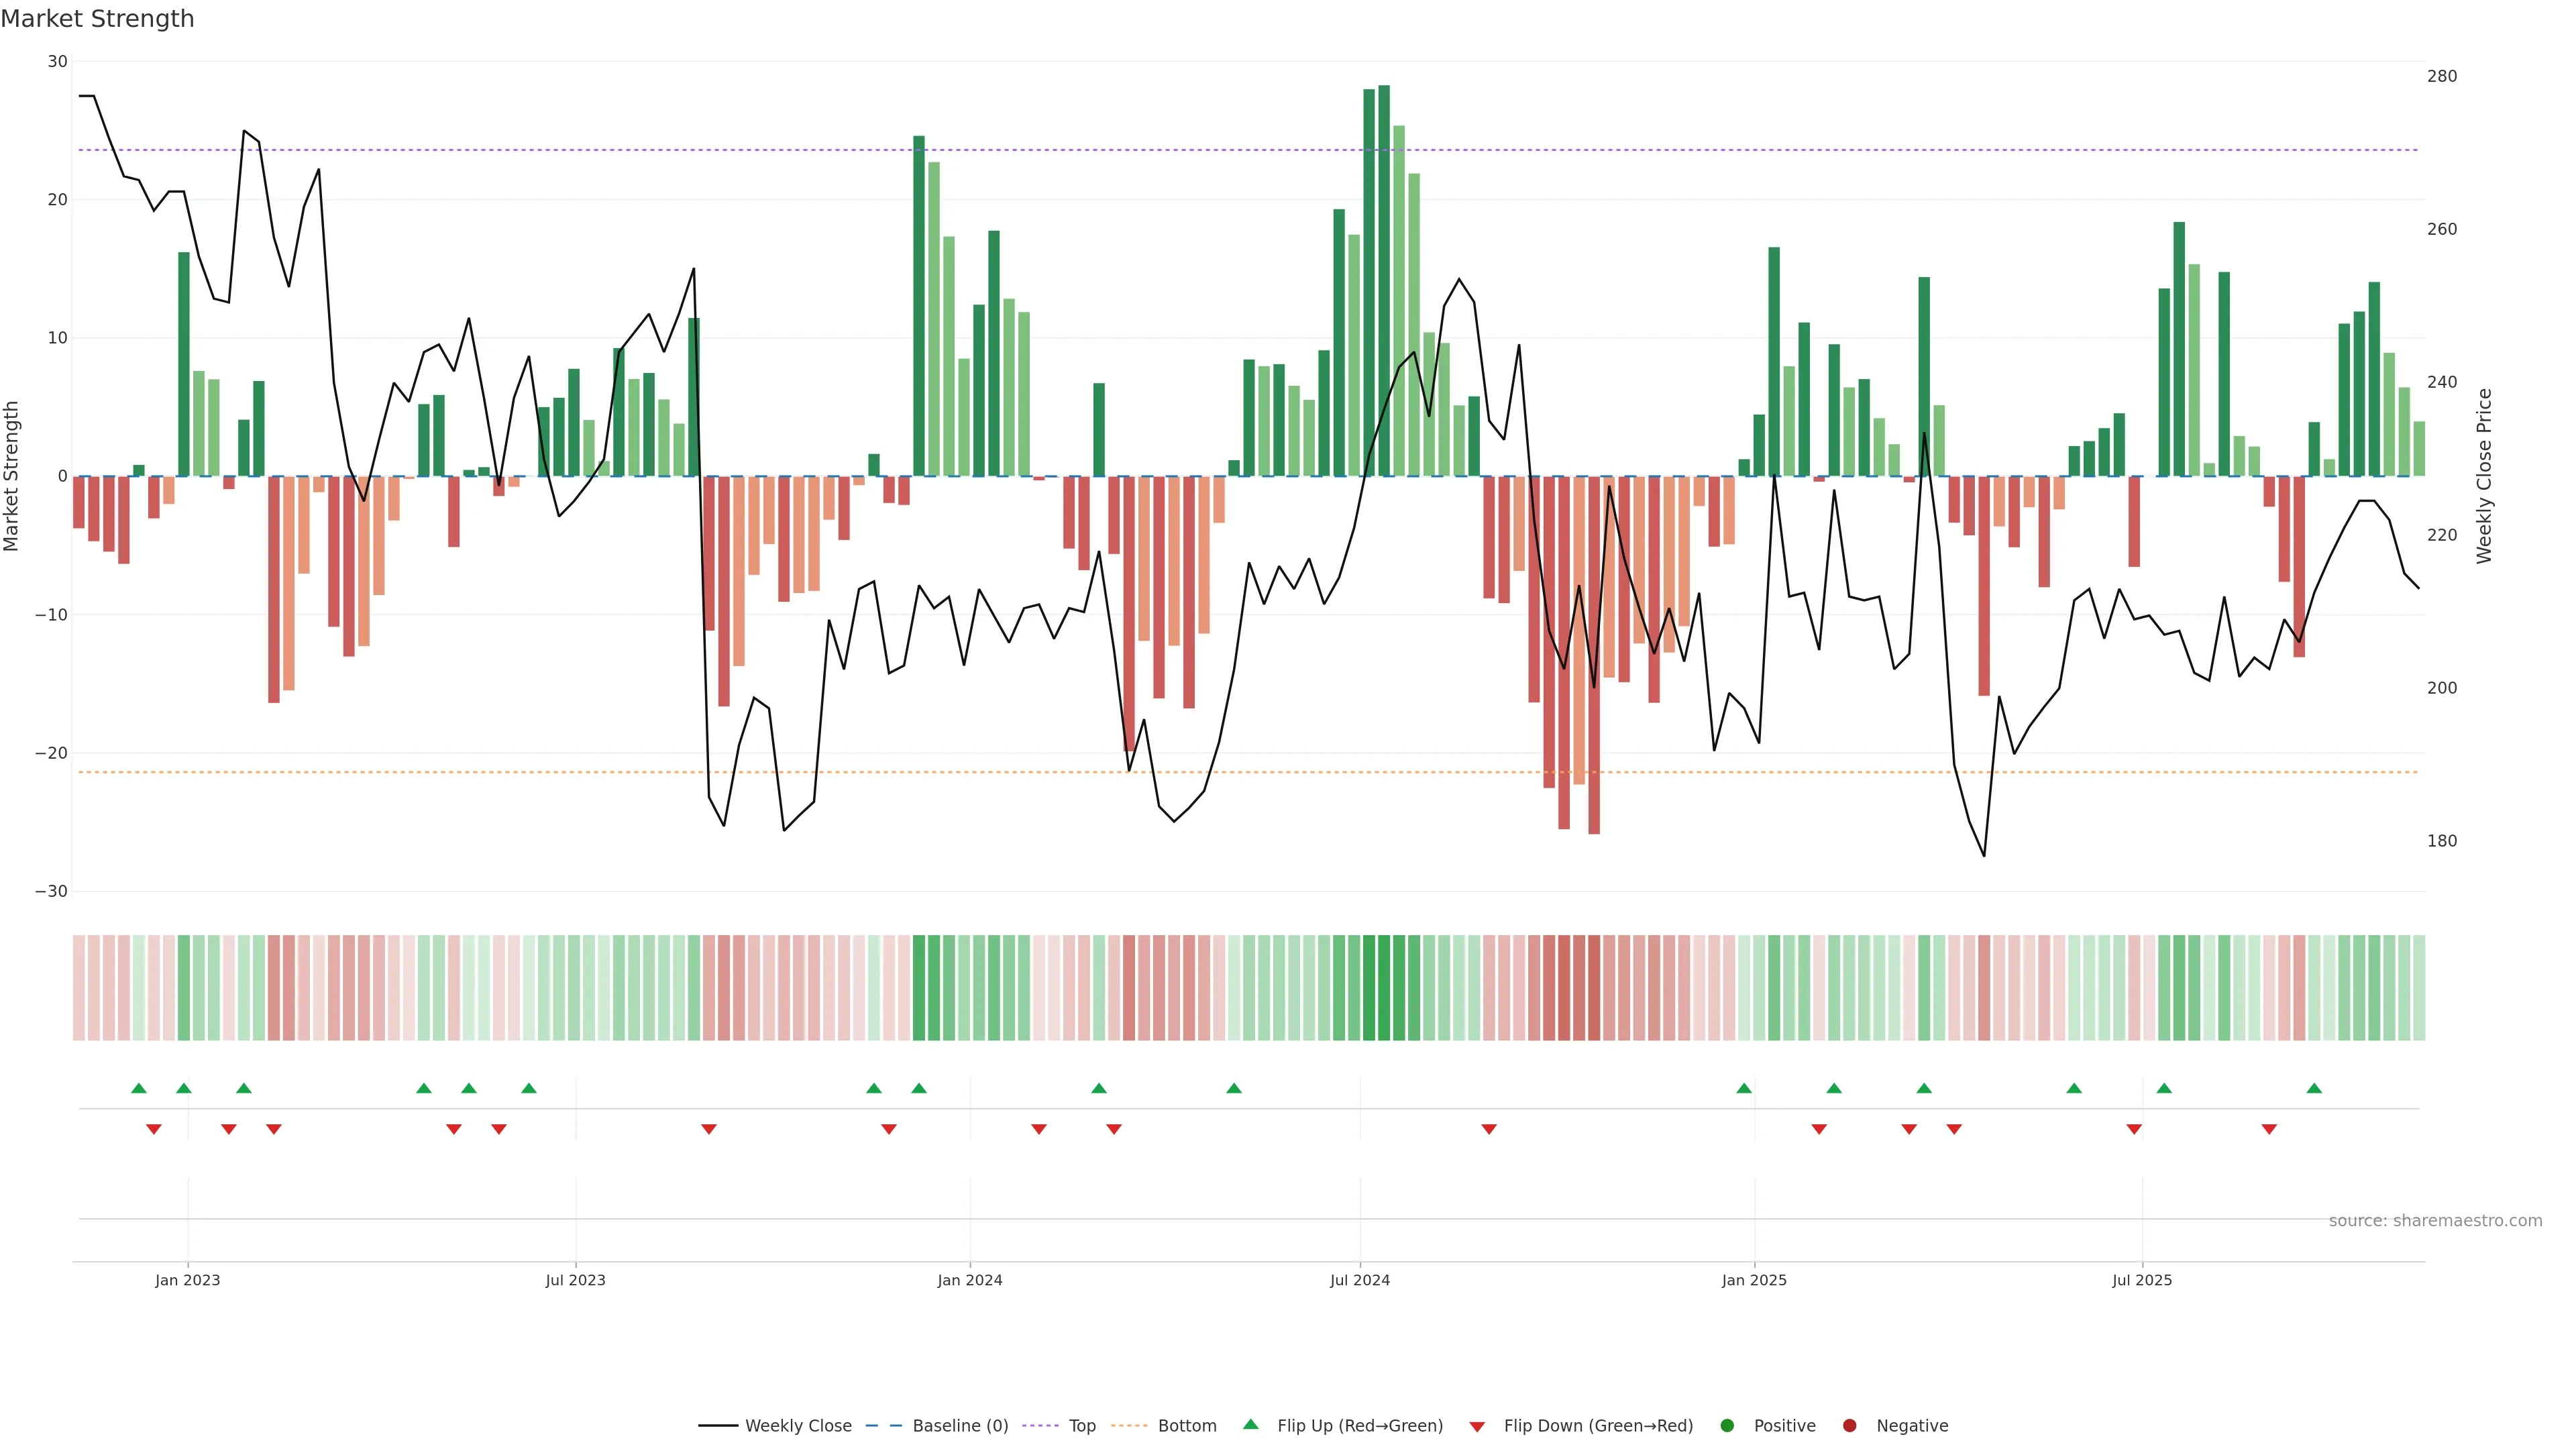Click the Weekly Close Price axis title
2576x1449 pixels.
click(x=2484, y=476)
